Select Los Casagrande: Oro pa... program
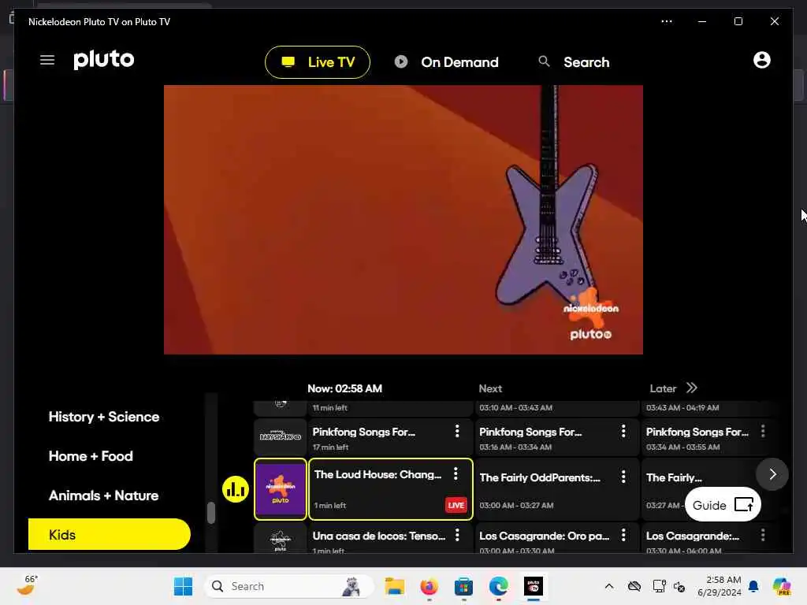The height and width of the screenshot is (605, 807). (557, 538)
